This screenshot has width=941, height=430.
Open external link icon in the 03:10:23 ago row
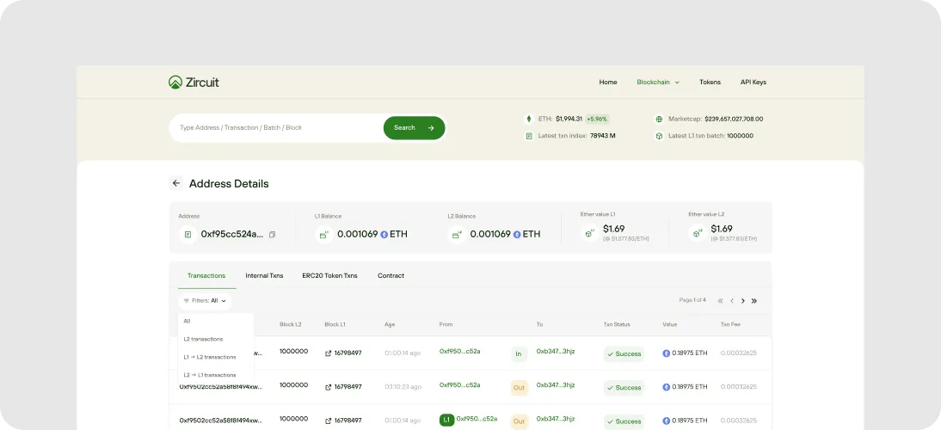coord(329,387)
